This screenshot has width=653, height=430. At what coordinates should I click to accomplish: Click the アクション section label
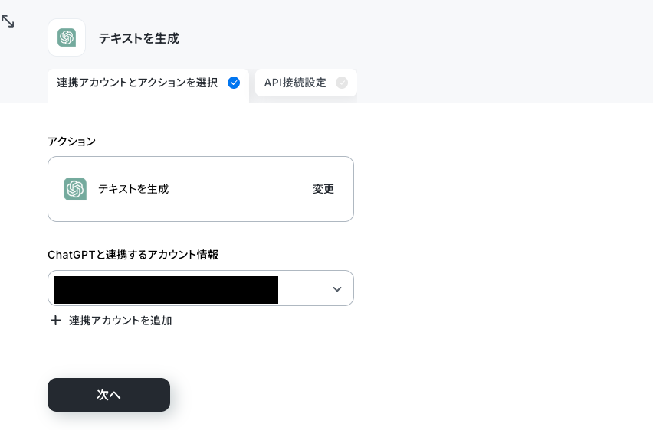coord(71,142)
